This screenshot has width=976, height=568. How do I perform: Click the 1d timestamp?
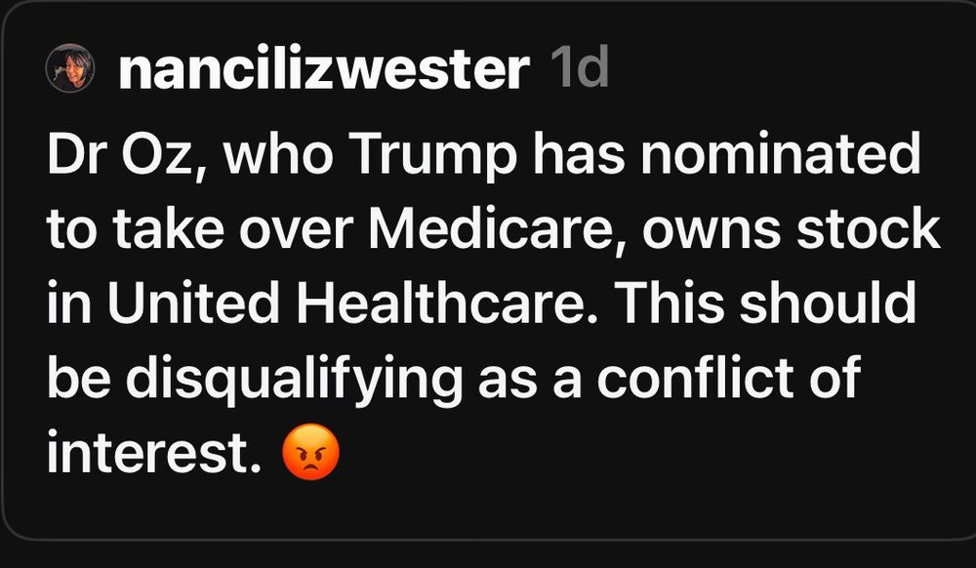pyautogui.click(x=580, y=69)
